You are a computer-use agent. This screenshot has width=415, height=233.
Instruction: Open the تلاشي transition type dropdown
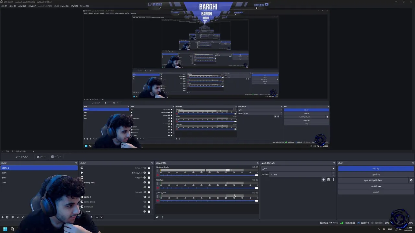(298, 169)
